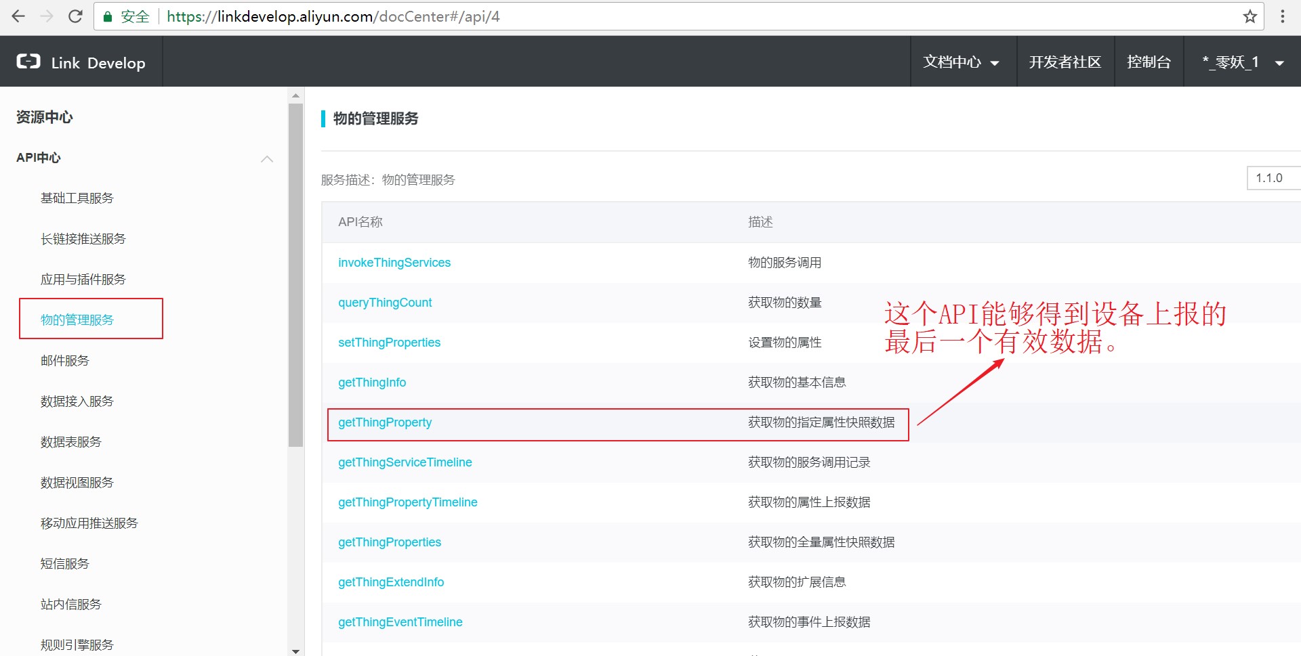Open the 1.1.0 version dropdown
Viewport: 1301px width, 656px height.
click(1274, 178)
